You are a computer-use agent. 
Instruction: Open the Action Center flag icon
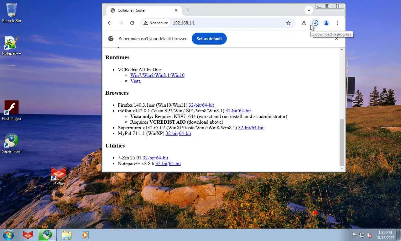pyautogui.click(x=354, y=235)
